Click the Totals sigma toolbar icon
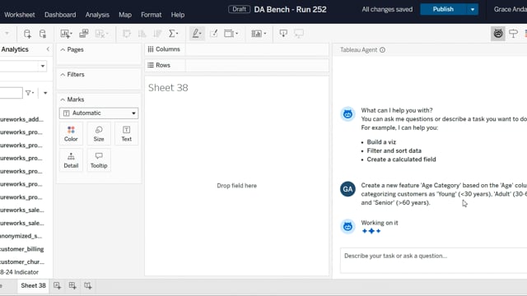This screenshot has width=527, height=296. pyautogui.click(x=173, y=33)
